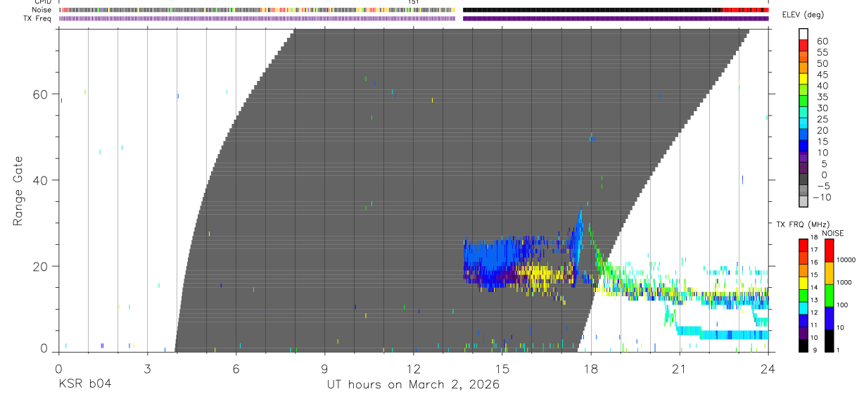Click the 9 tick label on UT hours axis

coord(324,369)
